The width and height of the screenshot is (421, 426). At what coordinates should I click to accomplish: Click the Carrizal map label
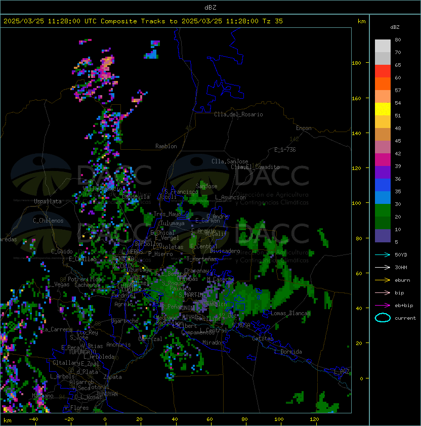pos(150,339)
